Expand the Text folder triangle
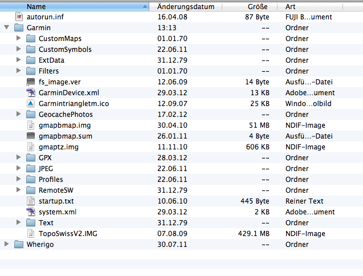Screen dimensions: 363x276 tap(18, 222)
